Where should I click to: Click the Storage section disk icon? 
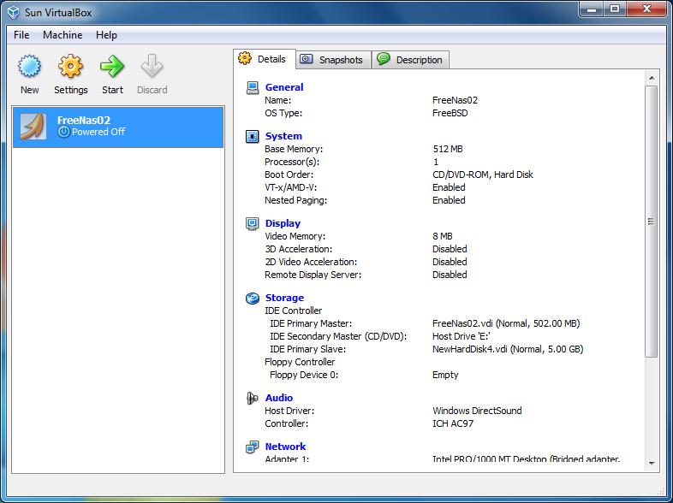point(252,298)
